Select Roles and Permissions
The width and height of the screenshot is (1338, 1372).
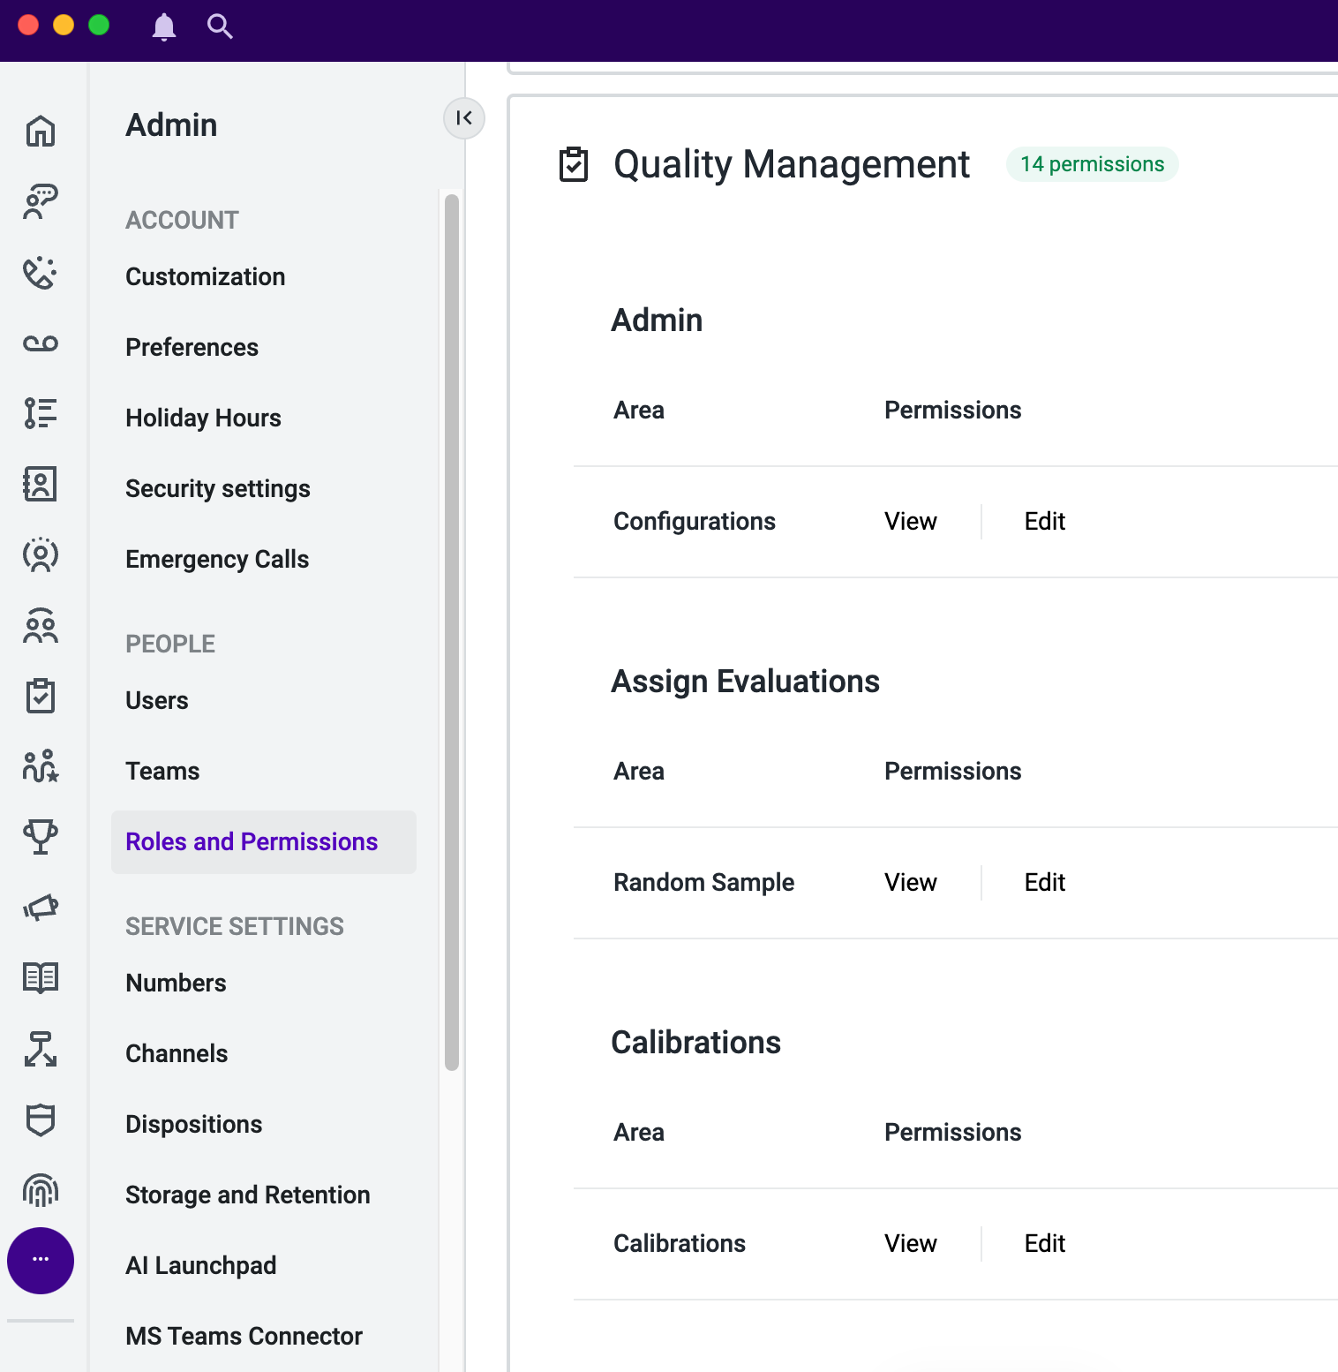264,842
